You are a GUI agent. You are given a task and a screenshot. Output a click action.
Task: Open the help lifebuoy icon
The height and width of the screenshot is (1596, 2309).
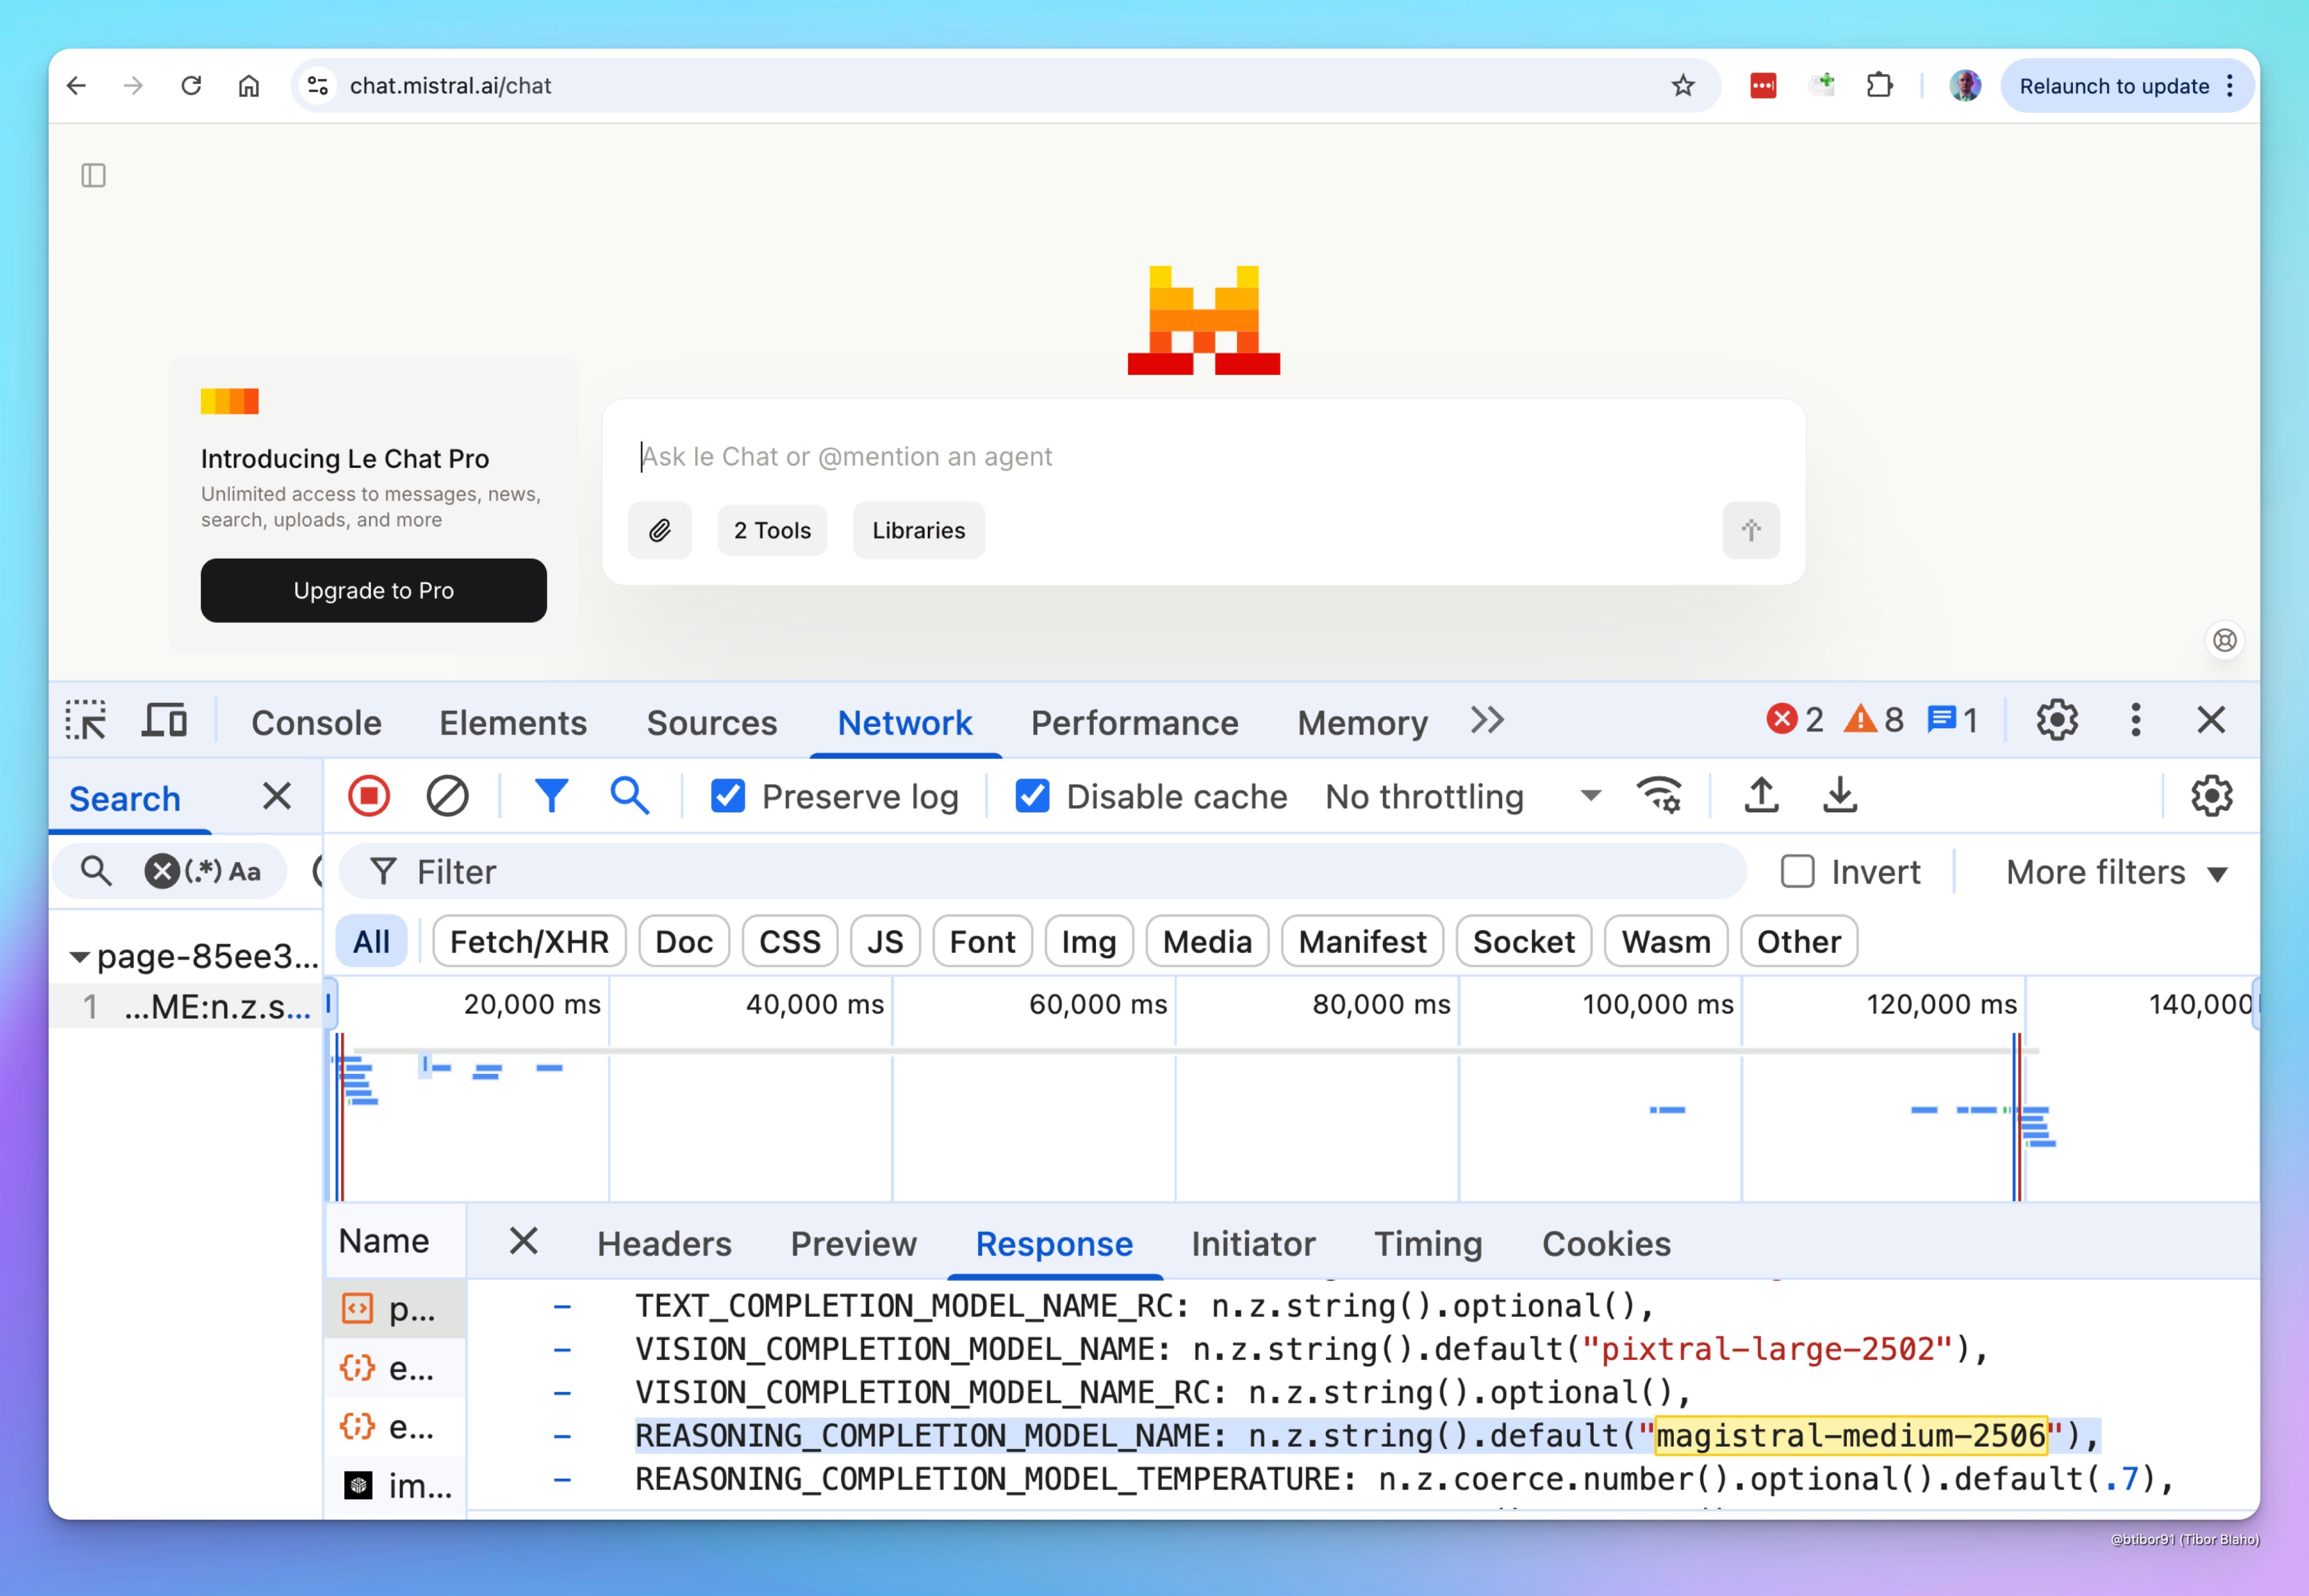click(x=2224, y=640)
